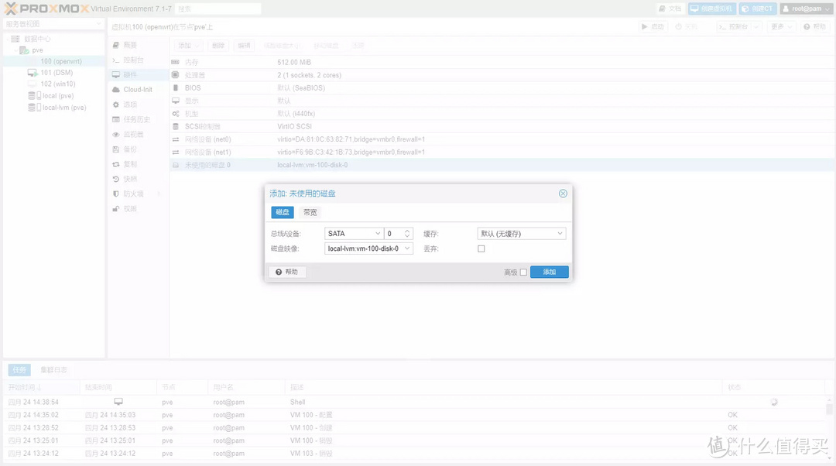Open the backup floppy menu item
This screenshot has height=466, width=836.
coord(138,149)
